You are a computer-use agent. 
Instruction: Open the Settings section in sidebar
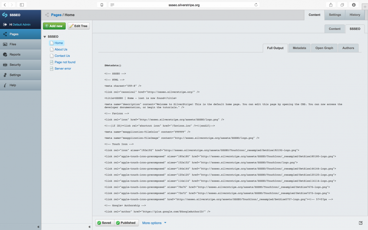pyautogui.click(x=20, y=75)
